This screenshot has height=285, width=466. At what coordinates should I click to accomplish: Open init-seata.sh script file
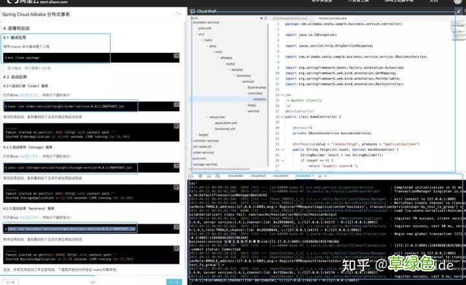click(203, 147)
